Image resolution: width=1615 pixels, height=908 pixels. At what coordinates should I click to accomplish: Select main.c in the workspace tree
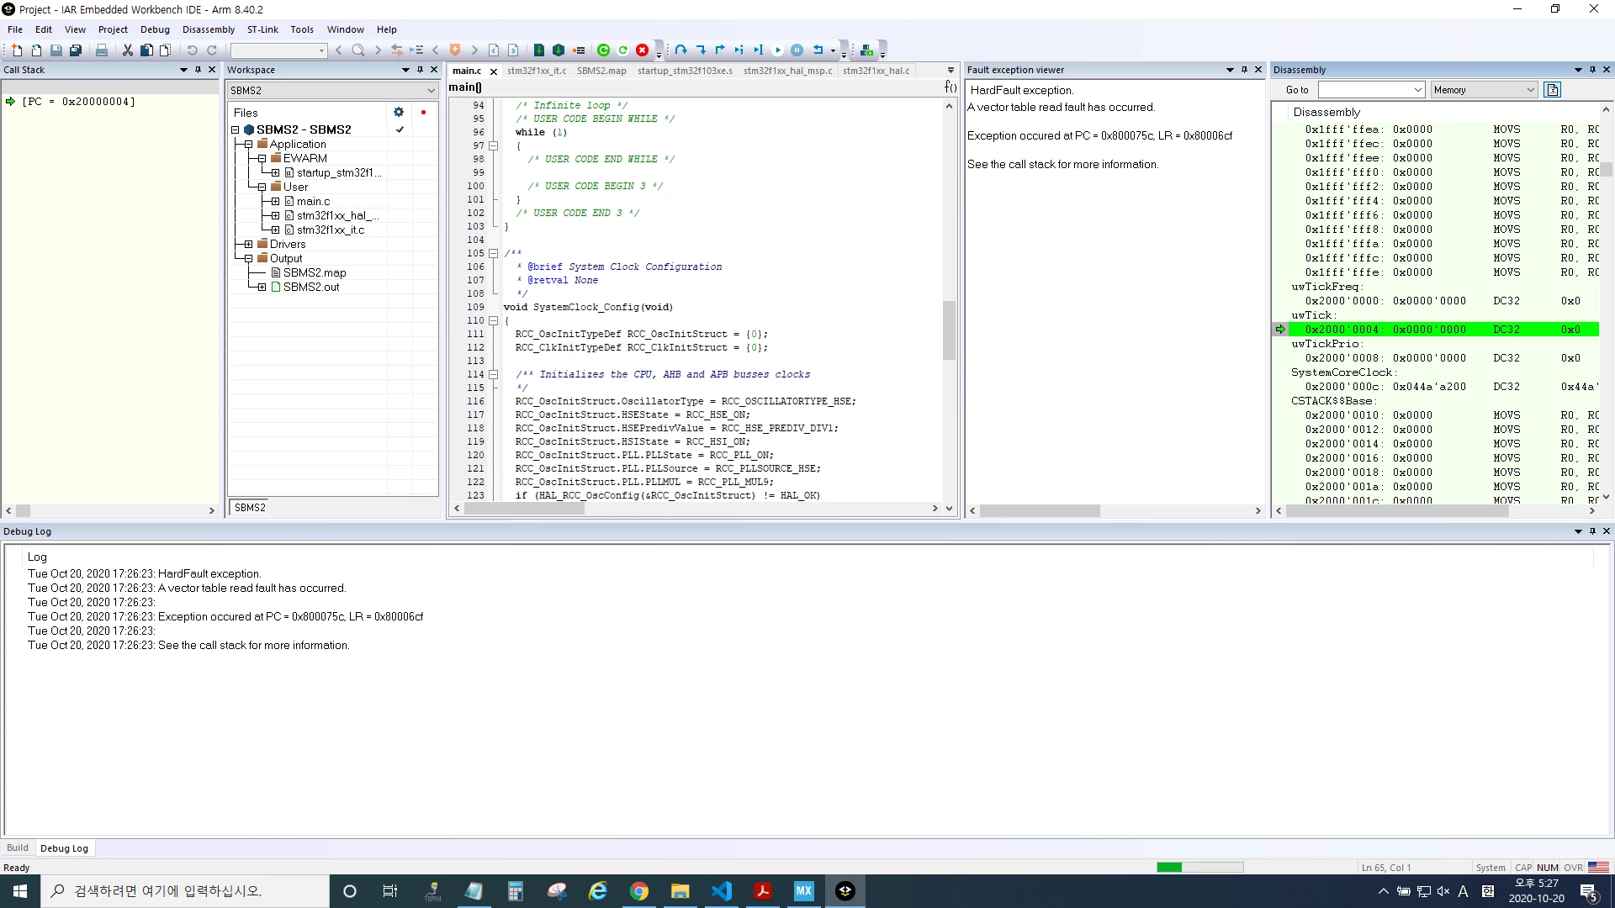pyautogui.click(x=313, y=202)
